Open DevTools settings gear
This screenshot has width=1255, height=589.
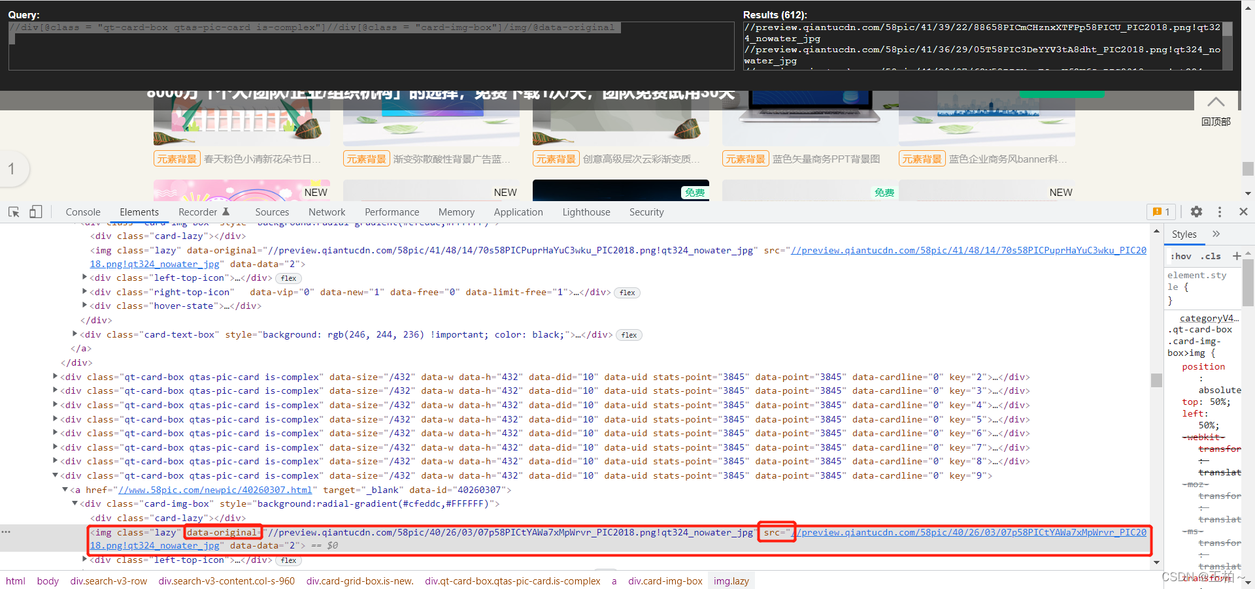pyautogui.click(x=1196, y=212)
